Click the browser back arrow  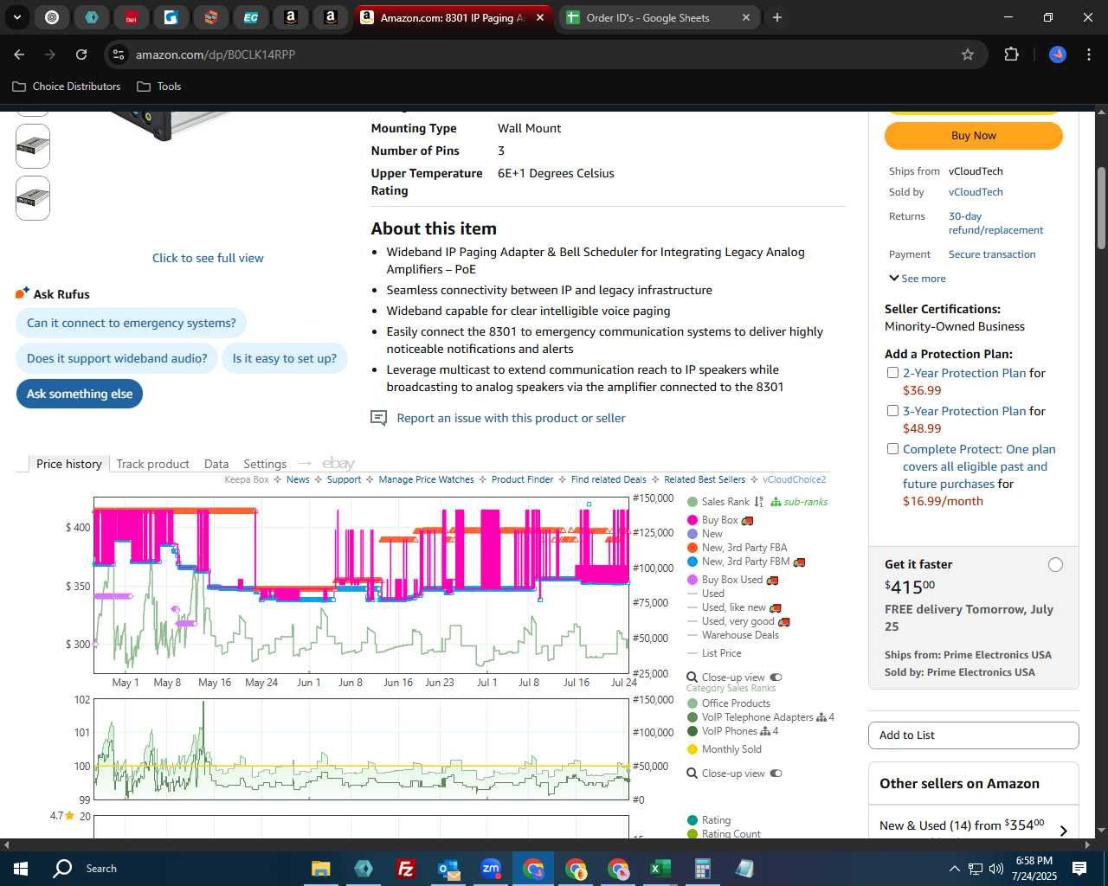pyautogui.click(x=19, y=55)
